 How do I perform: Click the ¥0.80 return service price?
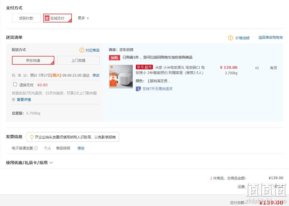[42, 85]
